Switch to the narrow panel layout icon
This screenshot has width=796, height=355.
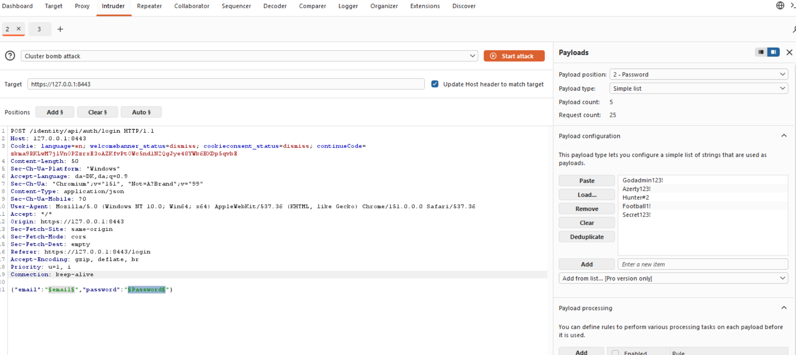pyautogui.click(x=761, y=52)
